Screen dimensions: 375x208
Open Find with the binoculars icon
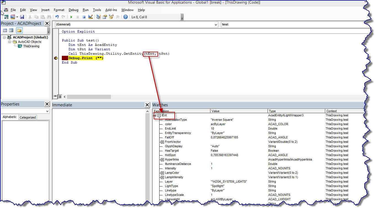coord(49,17)
